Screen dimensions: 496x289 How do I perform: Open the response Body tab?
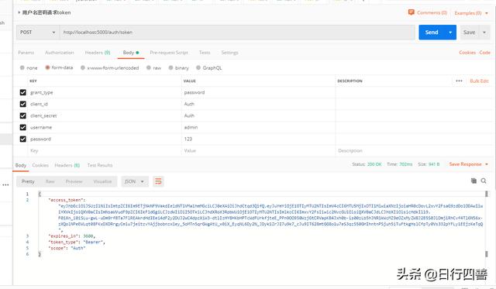coord(21,165)
